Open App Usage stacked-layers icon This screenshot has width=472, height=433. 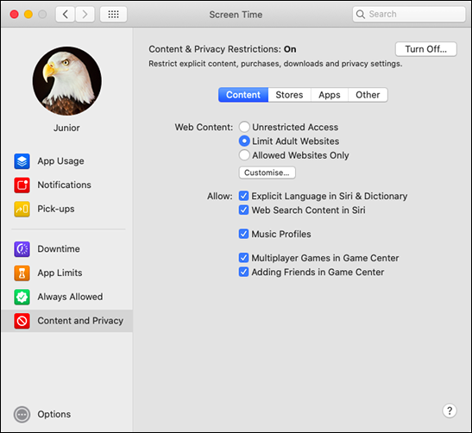[22, 161]
